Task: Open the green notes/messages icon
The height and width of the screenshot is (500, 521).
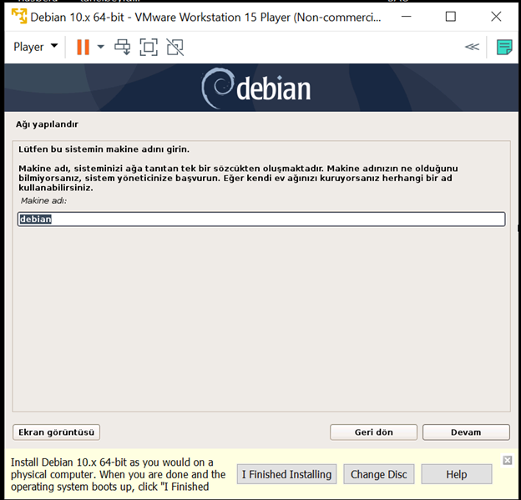Action: coord(504,48)
